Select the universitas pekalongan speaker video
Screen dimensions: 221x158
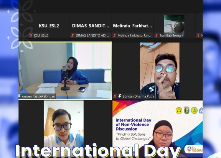pyautogui.click(x=65, y=71)
